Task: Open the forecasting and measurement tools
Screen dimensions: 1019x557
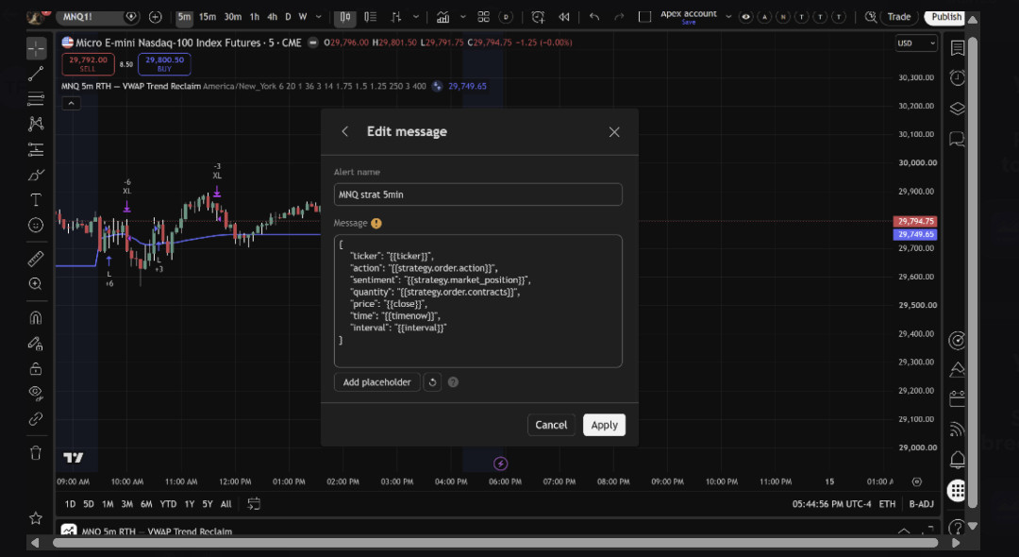Action: click(36, 149)
